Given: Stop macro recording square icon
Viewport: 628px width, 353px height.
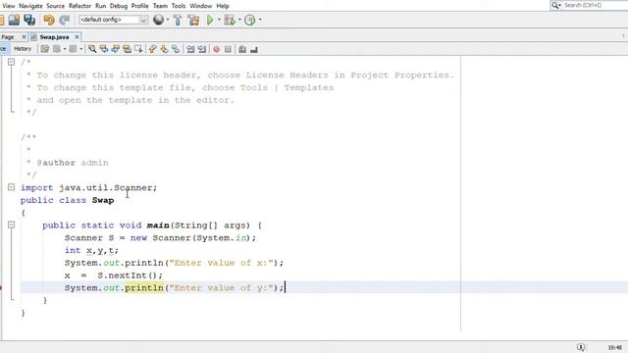Looking at the screenshot, I should click(x=228, y=49).
